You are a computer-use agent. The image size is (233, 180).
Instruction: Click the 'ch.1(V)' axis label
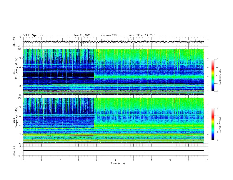tap(14, 42)
